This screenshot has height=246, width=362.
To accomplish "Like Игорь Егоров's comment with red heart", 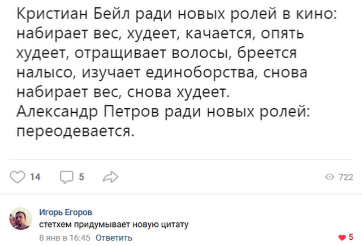I will click(342, 238).
